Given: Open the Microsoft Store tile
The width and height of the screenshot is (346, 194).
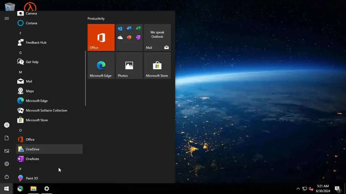Looking at the screenshot, I should point(157,65).
